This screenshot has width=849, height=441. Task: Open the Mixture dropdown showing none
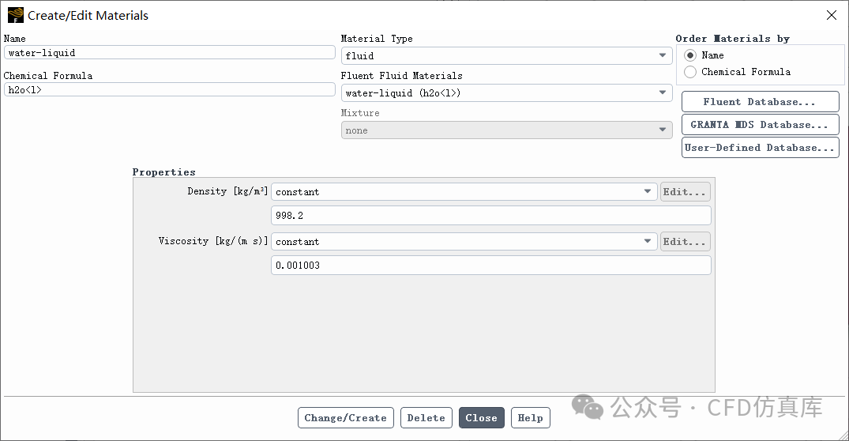(x=506, y=130)
